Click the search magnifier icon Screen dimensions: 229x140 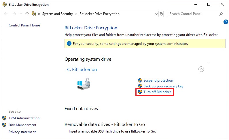point(221,14)
